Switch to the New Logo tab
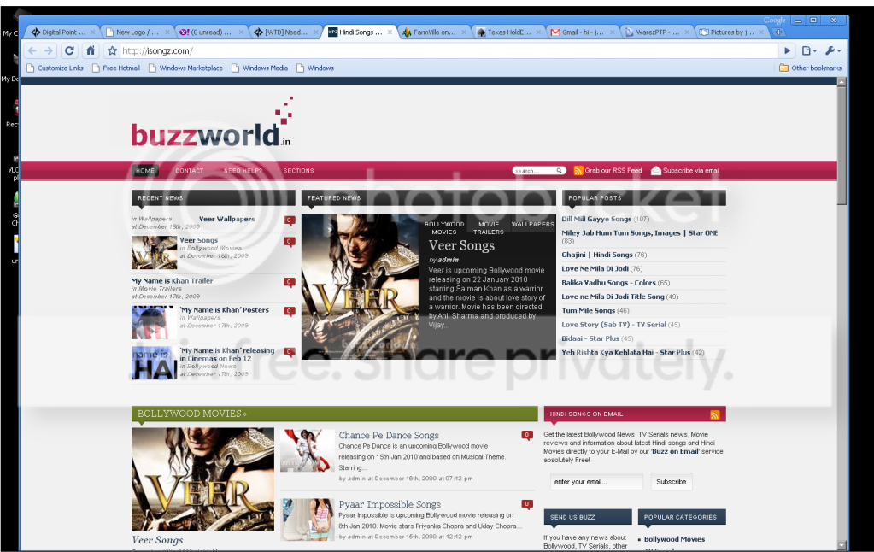Image resolution: width=874 pixels, height=552 pixels. 137,32
